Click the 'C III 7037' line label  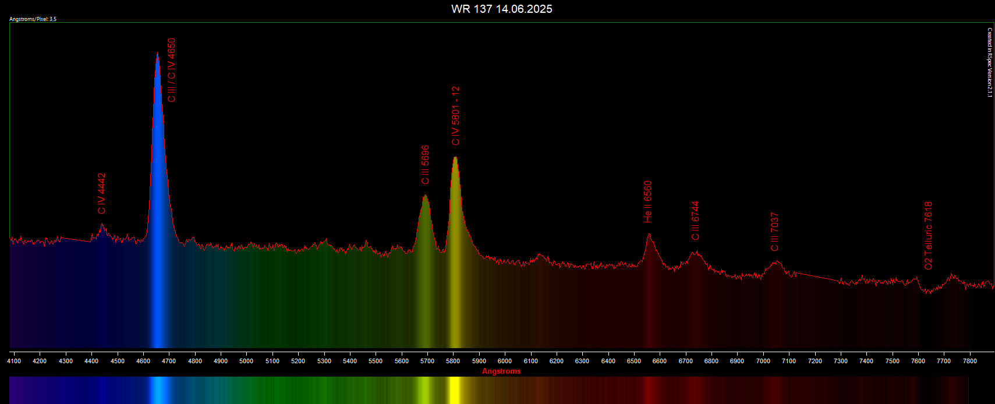(774, 232)
